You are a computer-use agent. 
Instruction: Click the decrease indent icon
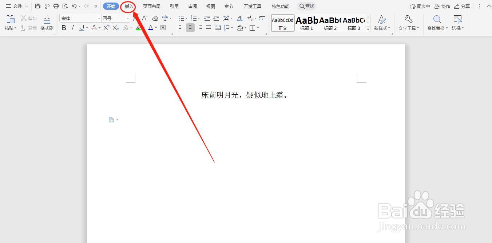click(x=207, y=18)
